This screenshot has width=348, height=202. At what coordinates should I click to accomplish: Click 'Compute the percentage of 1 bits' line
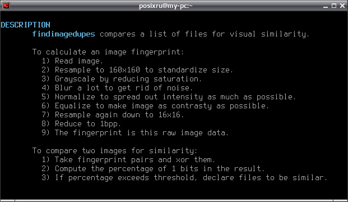[x=153, y=169]
